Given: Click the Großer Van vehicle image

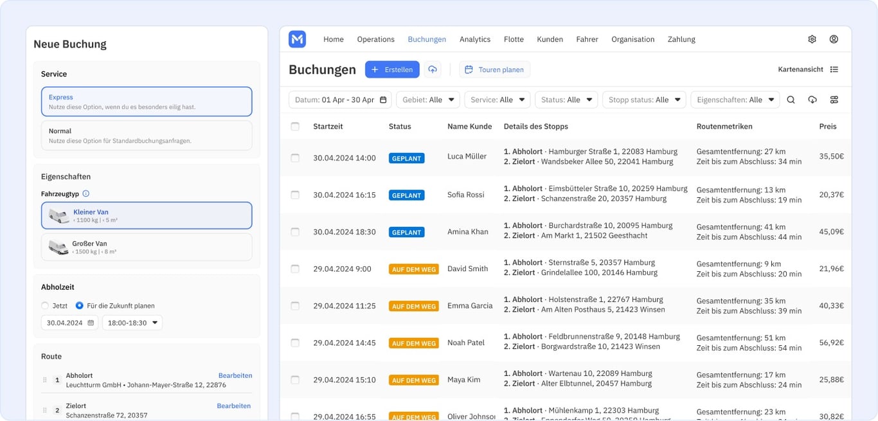Looking at the screenshot, I should click(x=58, y=247).
